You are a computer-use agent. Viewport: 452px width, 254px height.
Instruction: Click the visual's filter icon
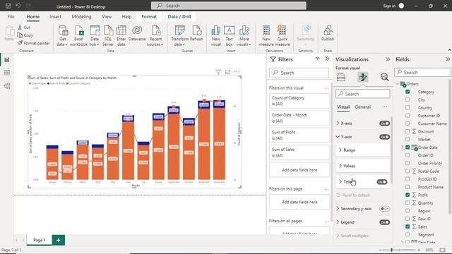coord(218,72)
